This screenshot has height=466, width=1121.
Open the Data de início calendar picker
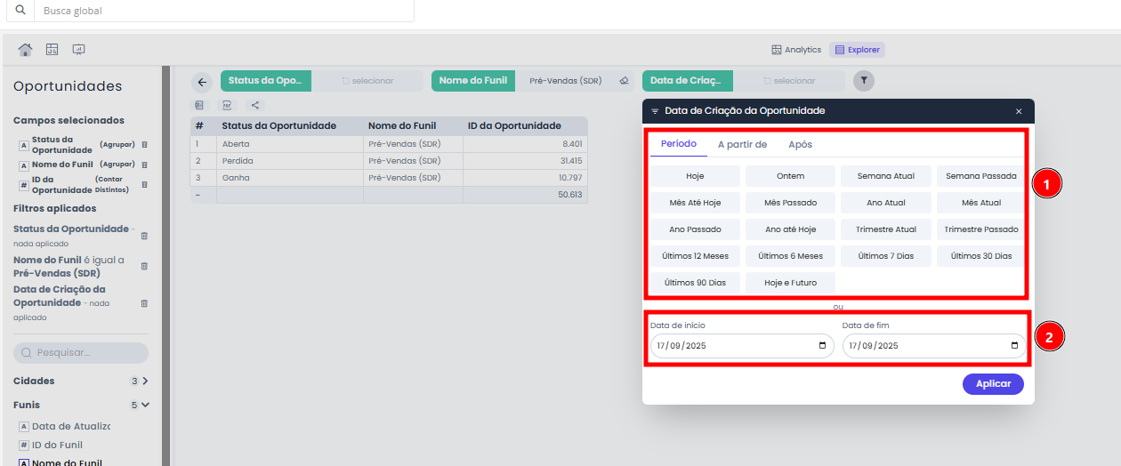tap(821, 346)
